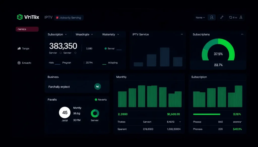Click the Encacts sidebar icon
Viewport: 258px width, 147px height.
(19, 63)
